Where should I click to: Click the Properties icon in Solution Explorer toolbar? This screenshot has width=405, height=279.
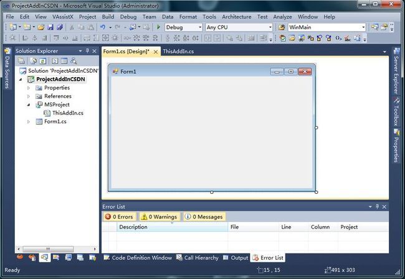click(21, 61)
